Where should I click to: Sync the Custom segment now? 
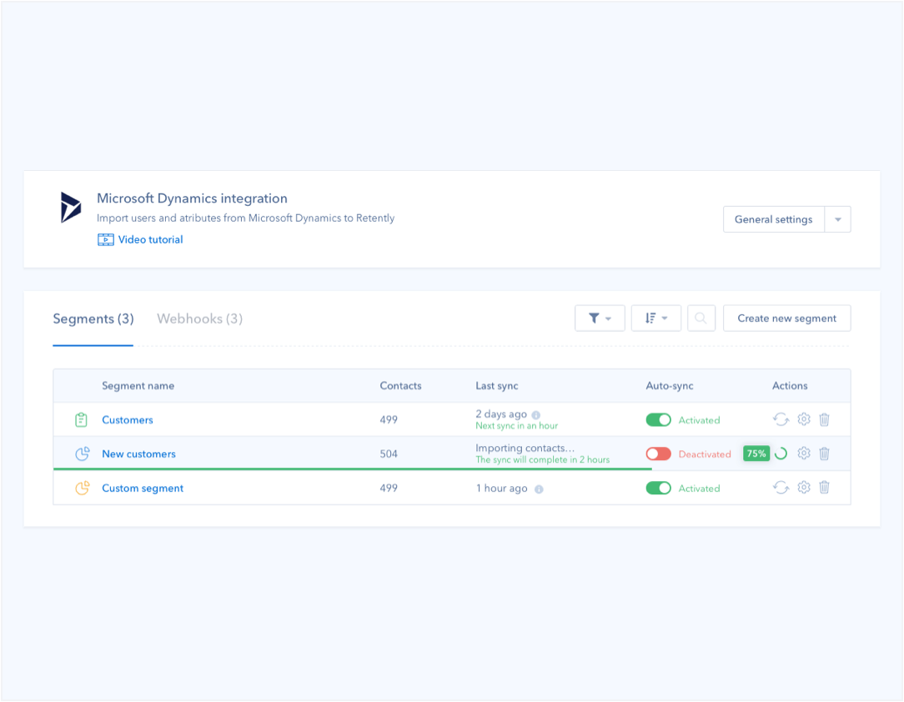[781, 488]
